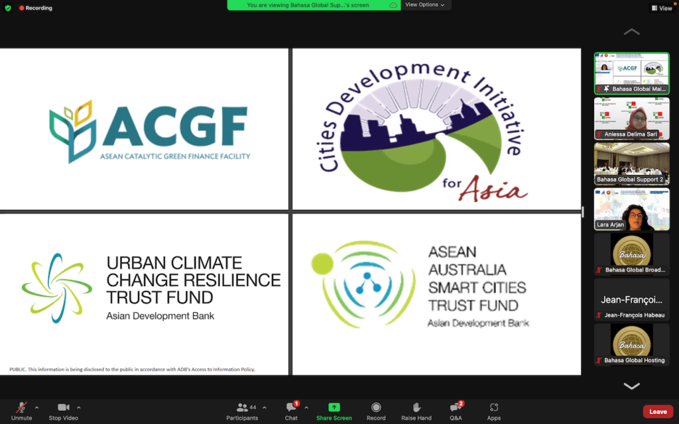Select Bahasa Global Hosting thumbnail
The height and width of the screenshot is (424, 679).
point(631,344)
